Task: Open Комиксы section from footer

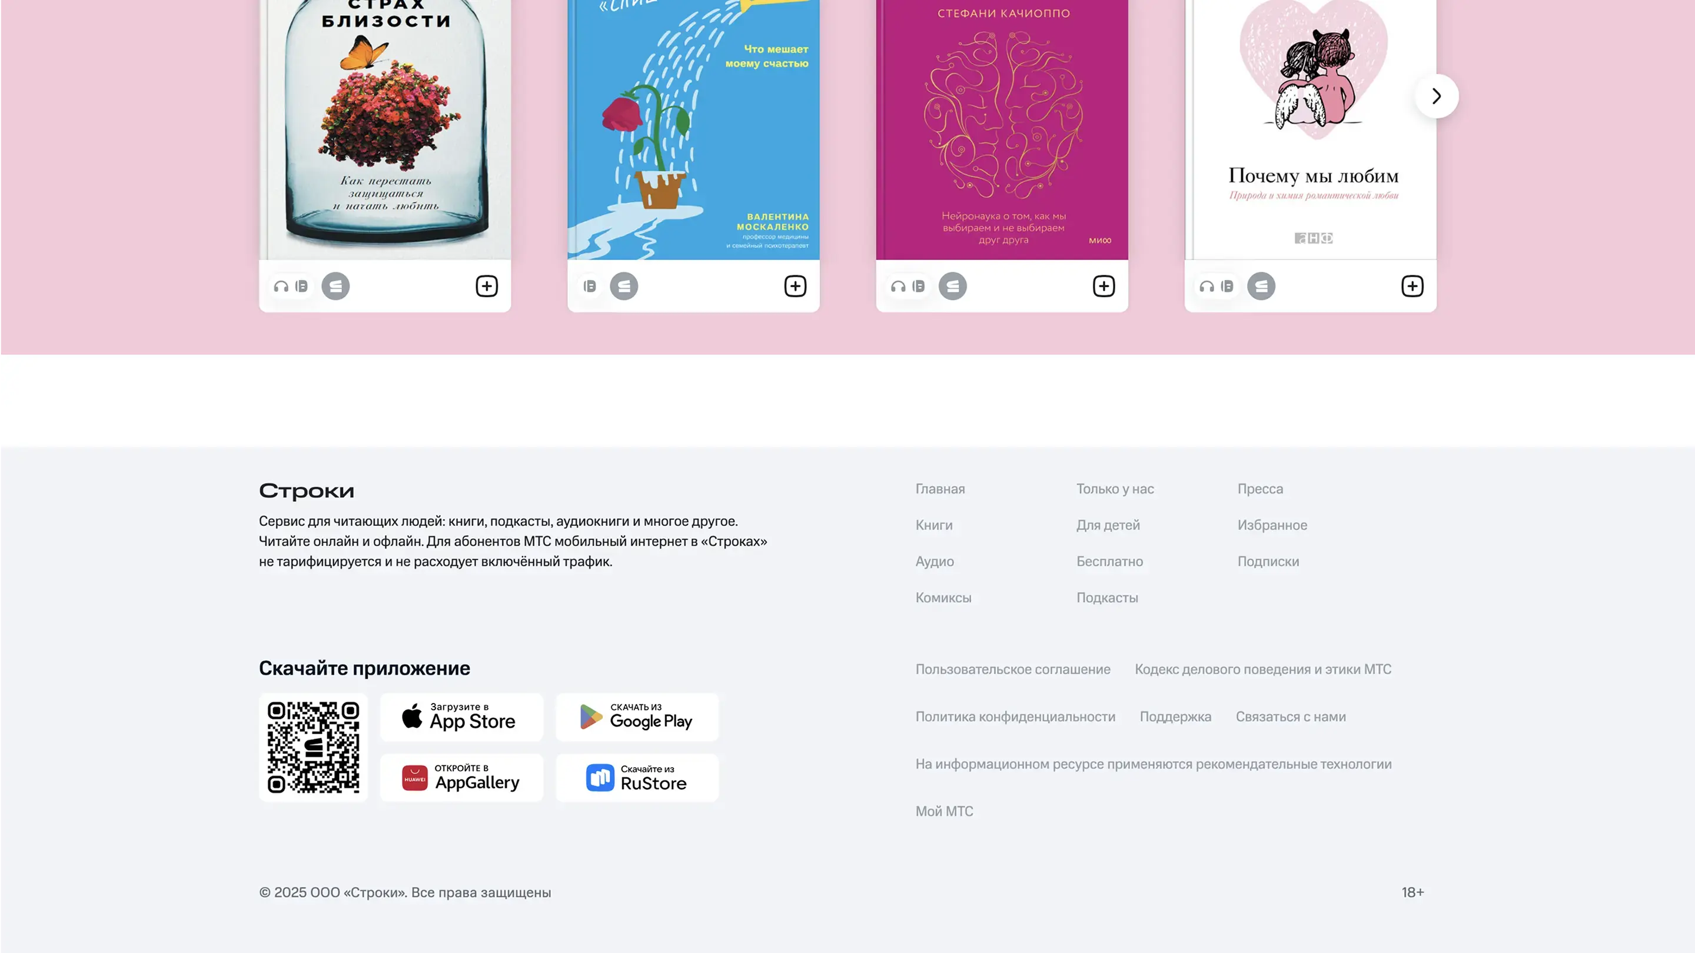Action: [x=943, y=598]
